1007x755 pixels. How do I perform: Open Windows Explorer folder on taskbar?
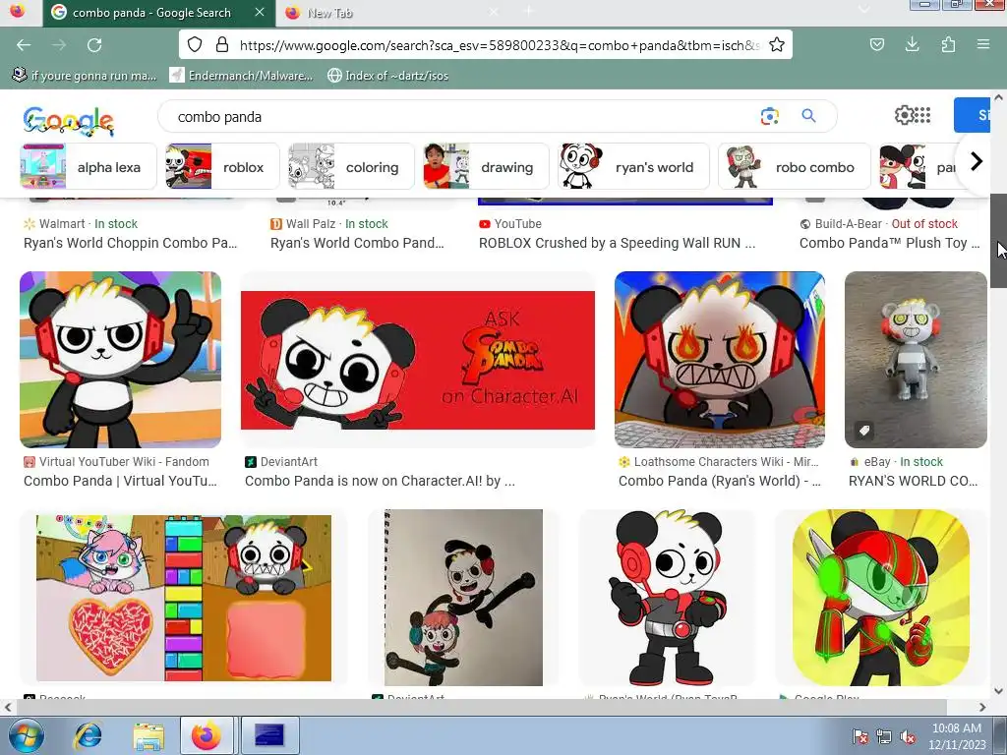(x=148, y=735)
